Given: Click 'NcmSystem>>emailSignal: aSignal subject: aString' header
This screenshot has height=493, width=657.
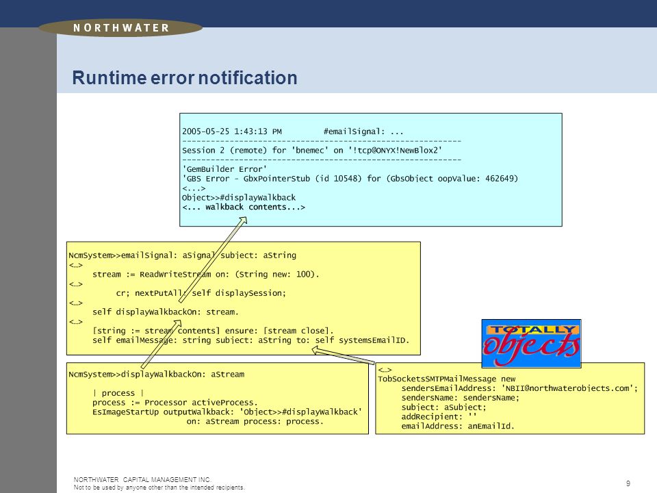Looking at the screenshot, I should tap(182, 255).
